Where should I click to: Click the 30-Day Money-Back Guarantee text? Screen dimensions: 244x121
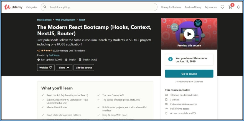[189, 81]
